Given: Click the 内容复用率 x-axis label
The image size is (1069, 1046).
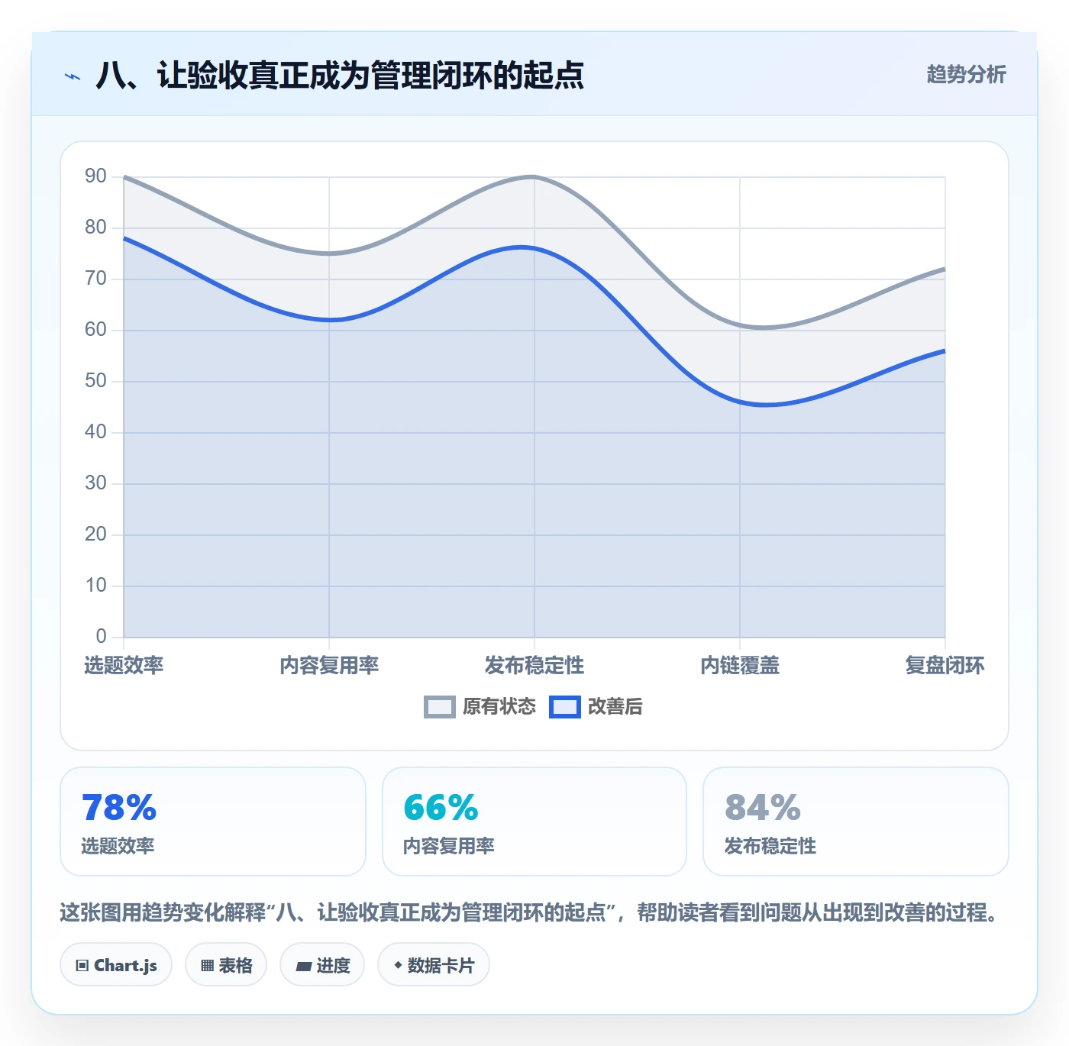Looking at the screenshot, I should pos(329,666).
